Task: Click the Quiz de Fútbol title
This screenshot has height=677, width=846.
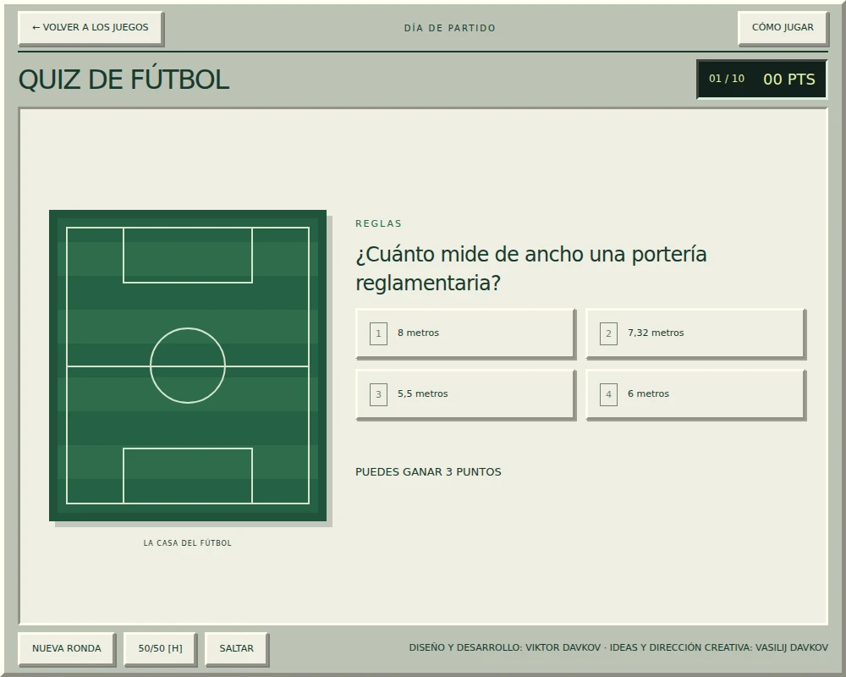Action: 124,80
